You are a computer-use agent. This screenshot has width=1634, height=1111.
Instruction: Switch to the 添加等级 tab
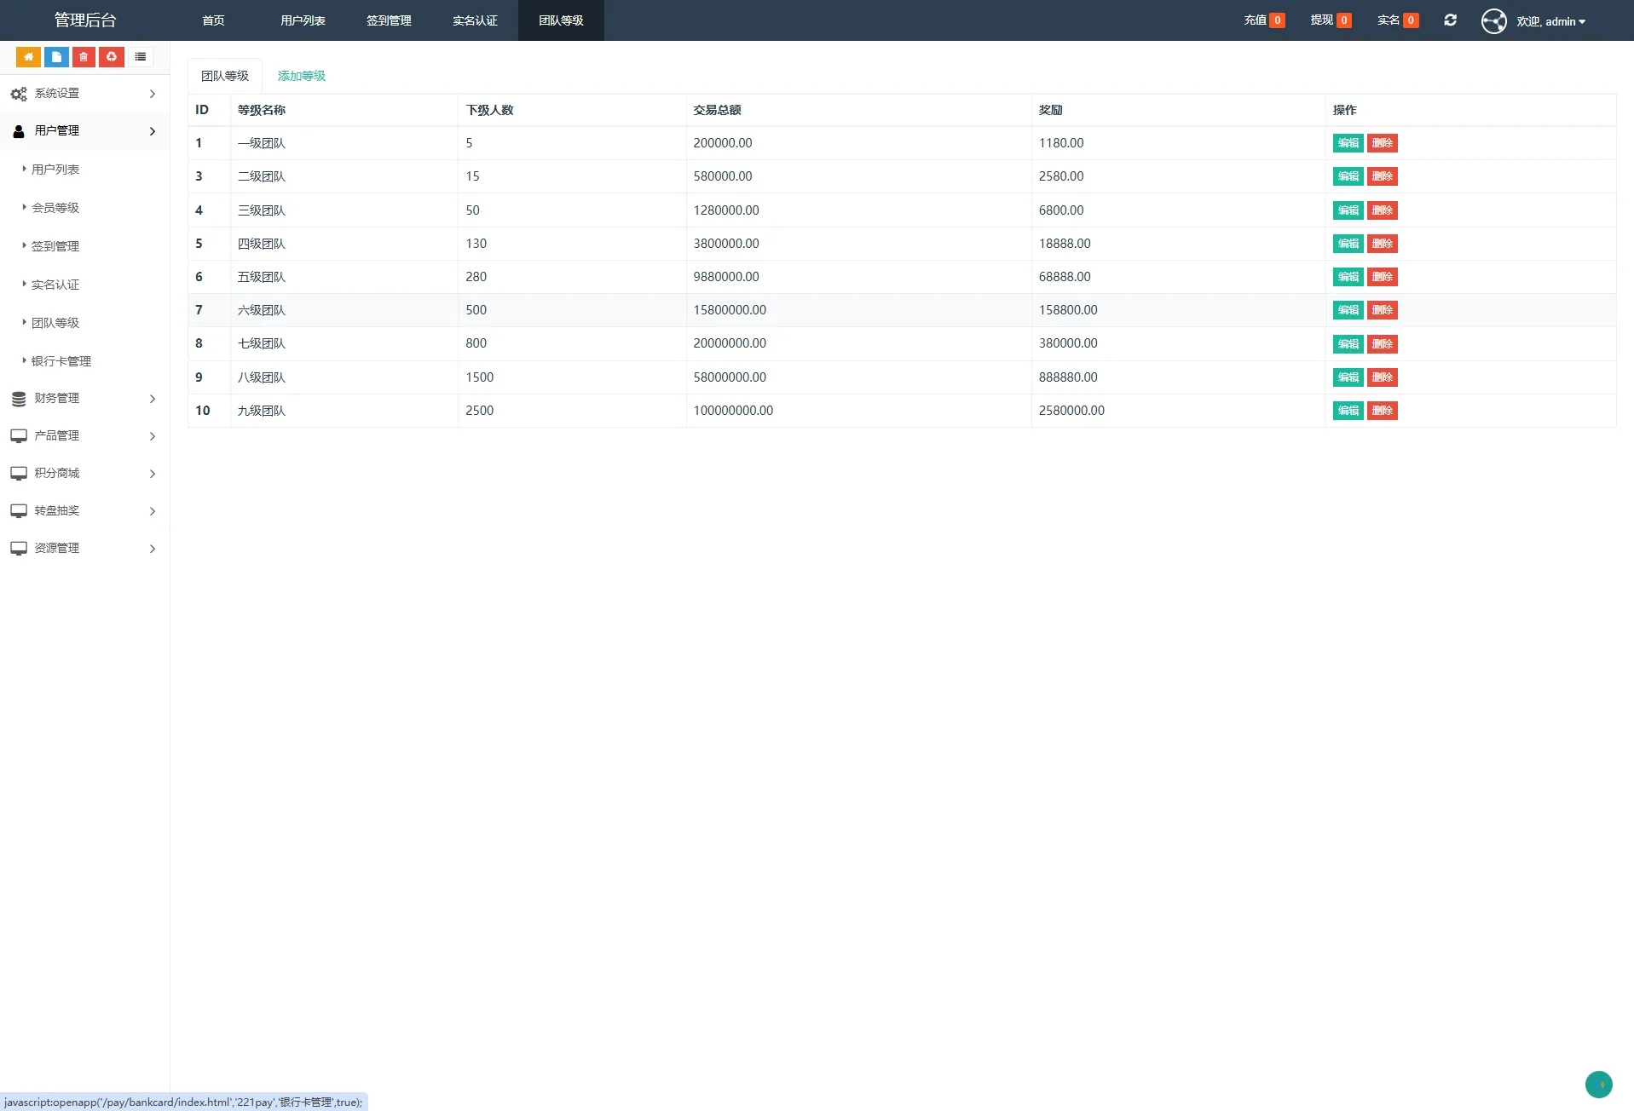pyautogui.click(x=302, y=76)
